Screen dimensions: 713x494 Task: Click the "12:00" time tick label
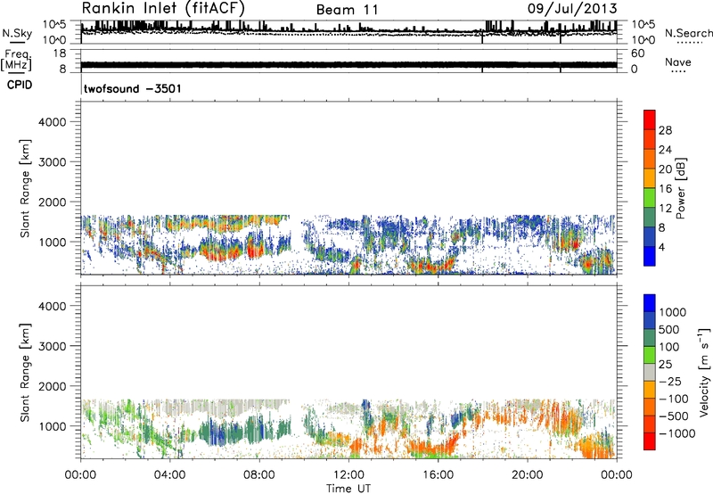point(348,475)
